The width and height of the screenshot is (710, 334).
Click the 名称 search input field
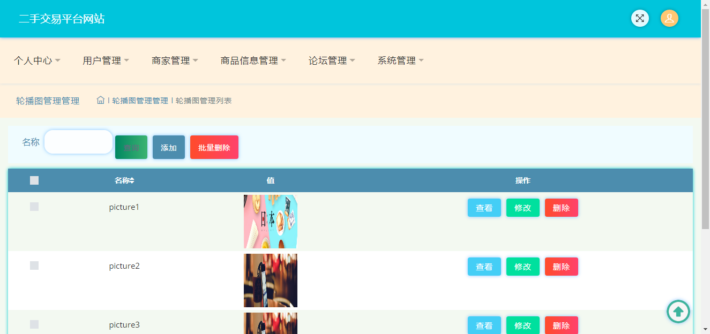coord(78,142)
